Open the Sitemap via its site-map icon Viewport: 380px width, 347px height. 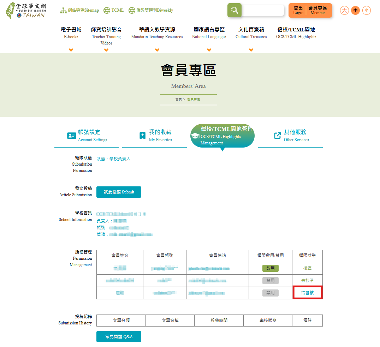coord(63,10)
